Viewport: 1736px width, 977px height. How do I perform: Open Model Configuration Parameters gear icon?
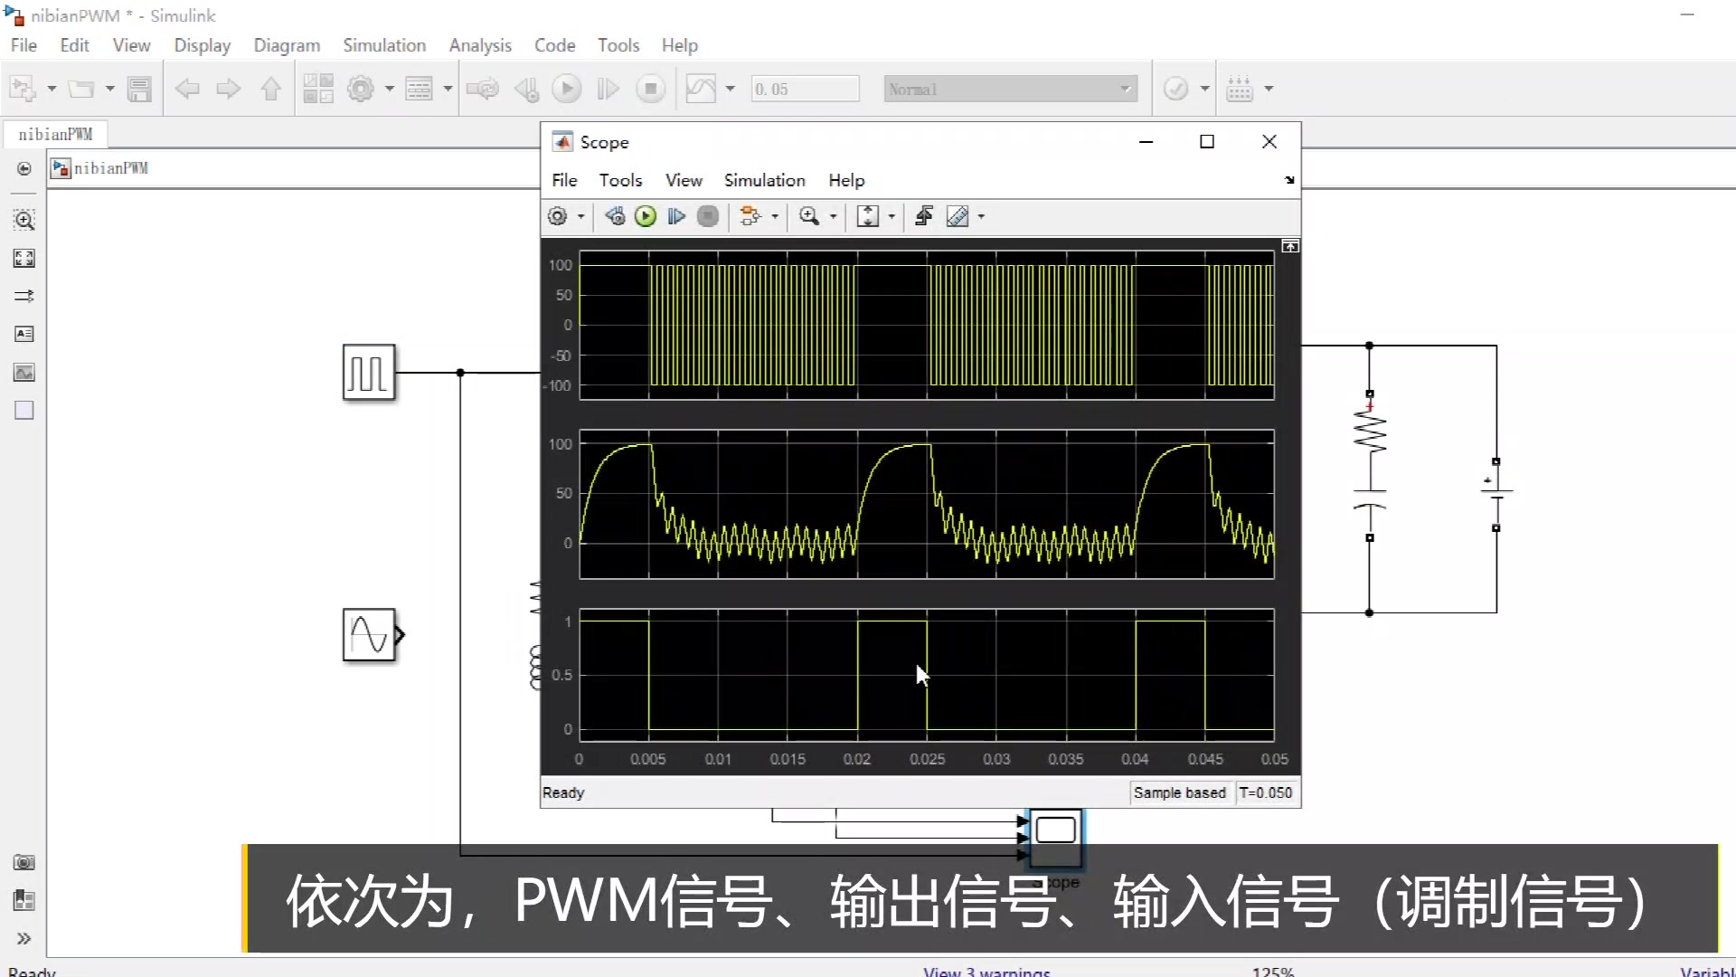tap(362, 88)
